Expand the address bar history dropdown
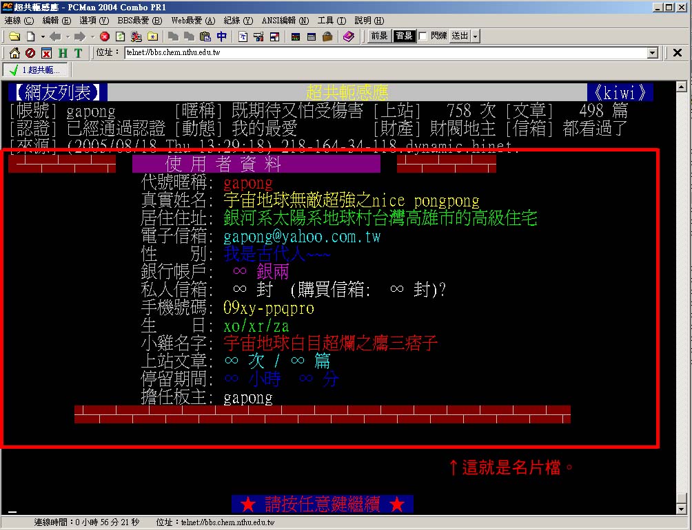Viewport: 692px width, 530px height. (x=653, y=53)
